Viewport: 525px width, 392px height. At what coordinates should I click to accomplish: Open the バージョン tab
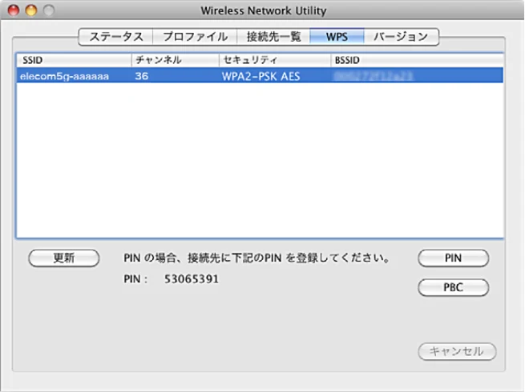tap(401, 37)
